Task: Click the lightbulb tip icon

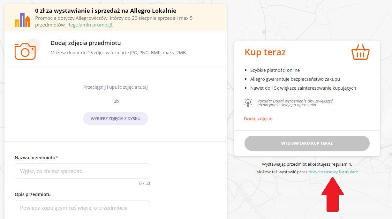Action: [x=248, y=102]
